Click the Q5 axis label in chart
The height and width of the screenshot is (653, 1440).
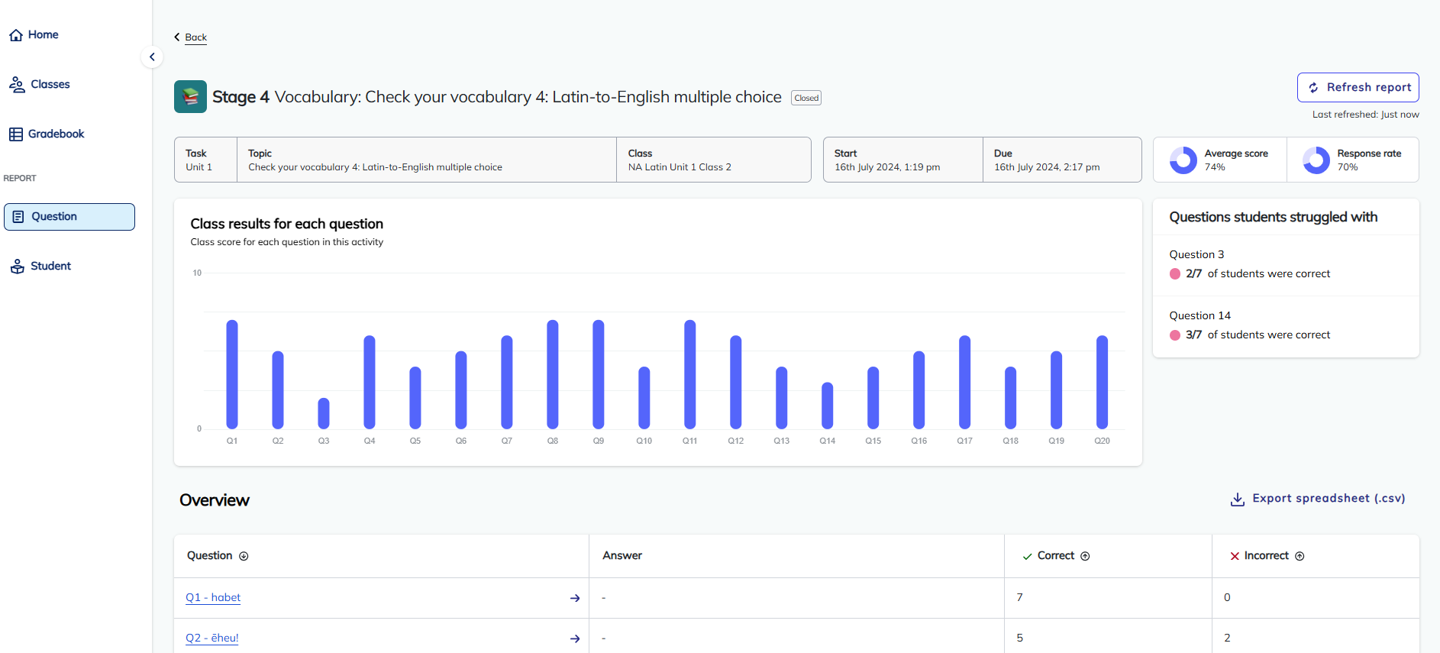tap(415, 441)
